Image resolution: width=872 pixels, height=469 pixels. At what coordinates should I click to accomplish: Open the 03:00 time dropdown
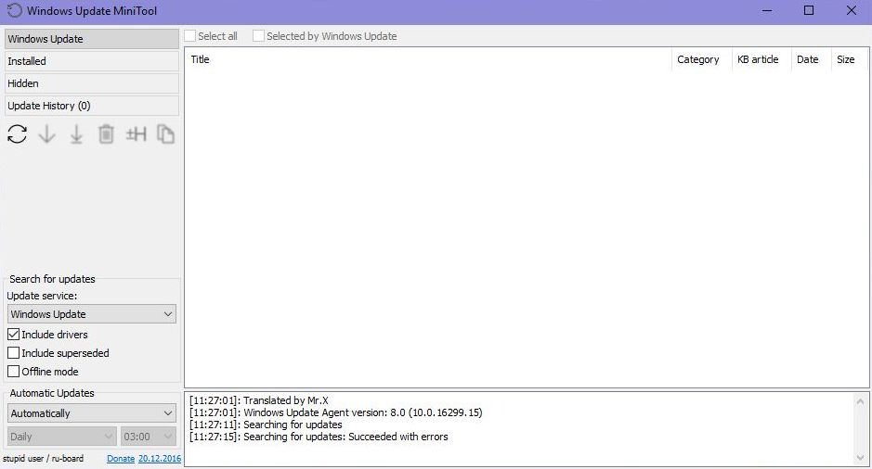point(148,437)
